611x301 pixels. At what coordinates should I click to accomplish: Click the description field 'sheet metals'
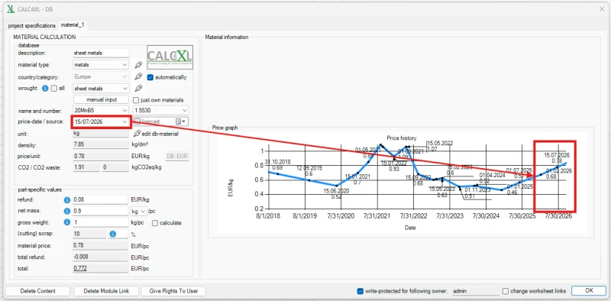click(101, 53)
